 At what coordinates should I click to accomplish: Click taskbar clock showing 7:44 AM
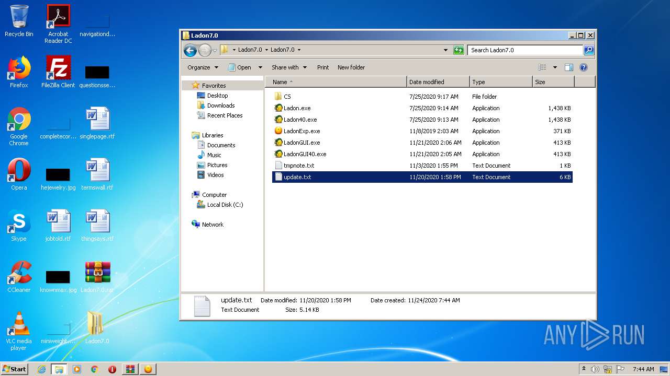(643, 369)
